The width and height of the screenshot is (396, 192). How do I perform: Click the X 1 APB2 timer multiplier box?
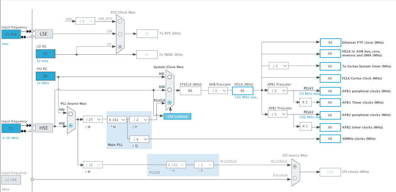click(x=306, y=127)
